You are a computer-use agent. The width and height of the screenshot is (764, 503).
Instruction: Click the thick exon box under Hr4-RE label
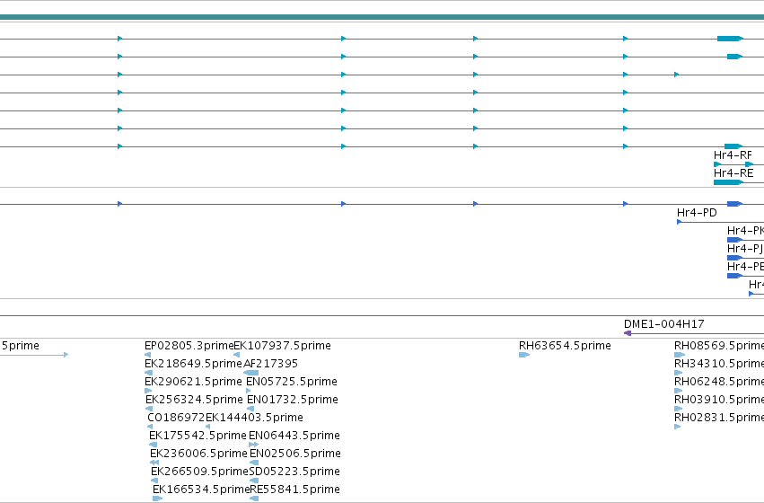(728, 182)
